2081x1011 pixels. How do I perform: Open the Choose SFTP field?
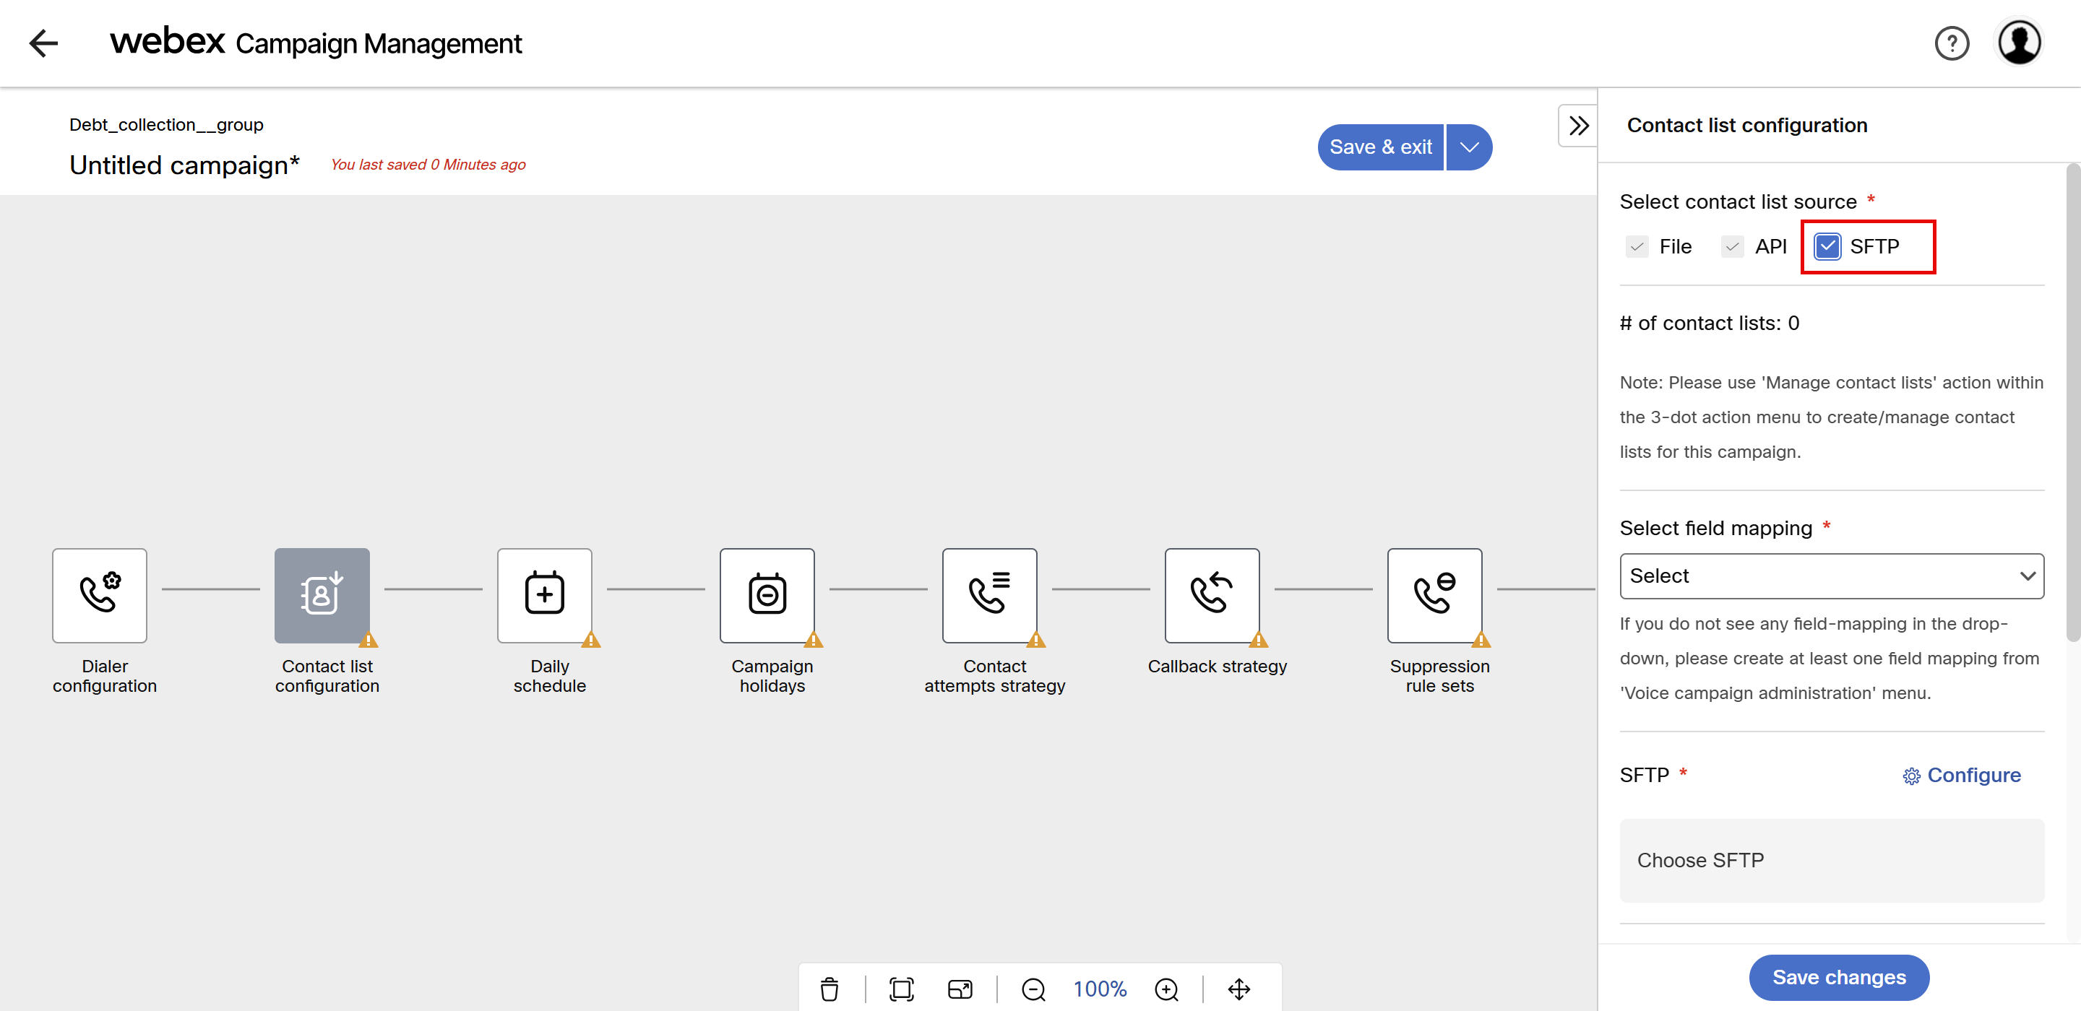pos(1832,860)
